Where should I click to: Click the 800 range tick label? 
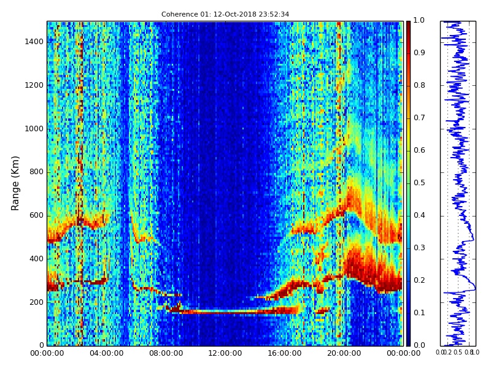tap(36, 172)
